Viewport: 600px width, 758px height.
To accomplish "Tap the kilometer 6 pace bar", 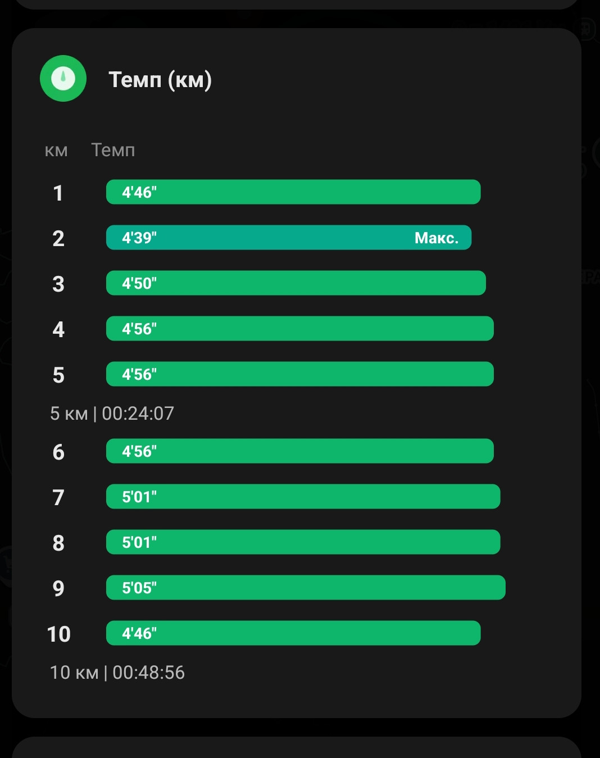I will 300,451.
